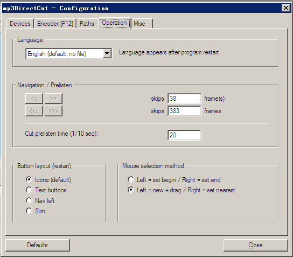Click the single-step back << button

click(34, 99)
